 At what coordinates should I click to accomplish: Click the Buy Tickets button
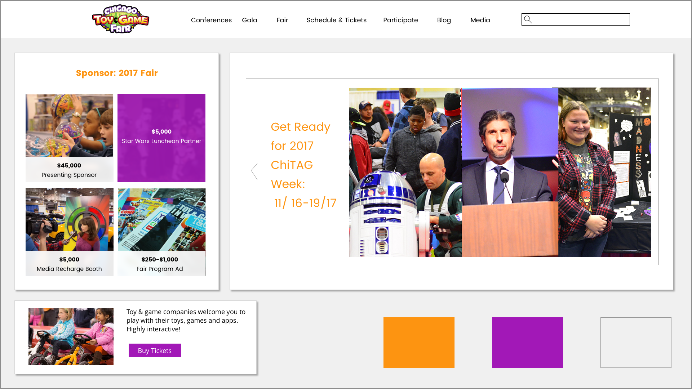point(155,350)
